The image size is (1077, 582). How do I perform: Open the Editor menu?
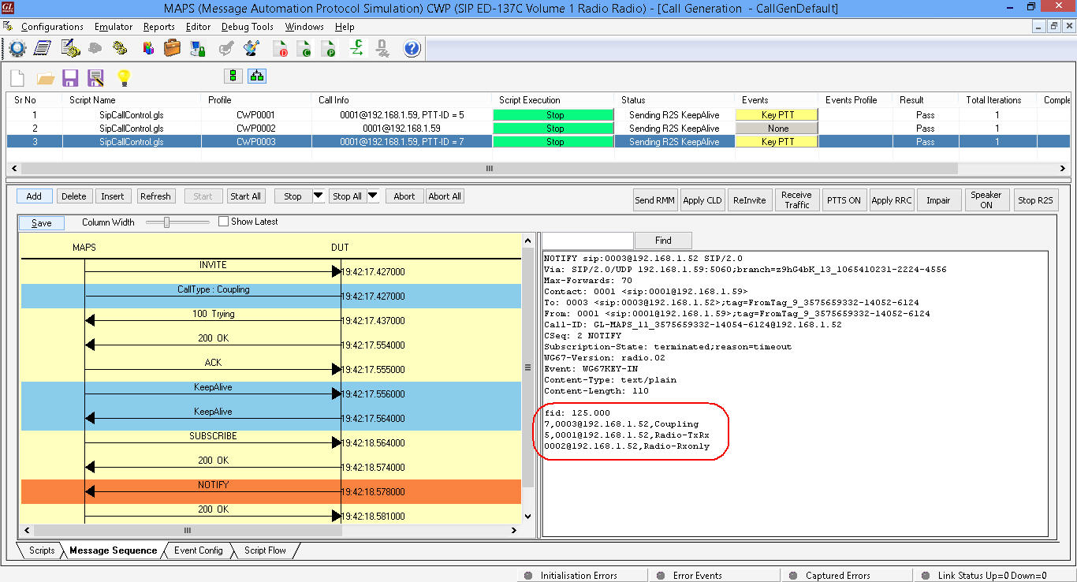click(198, 27)
